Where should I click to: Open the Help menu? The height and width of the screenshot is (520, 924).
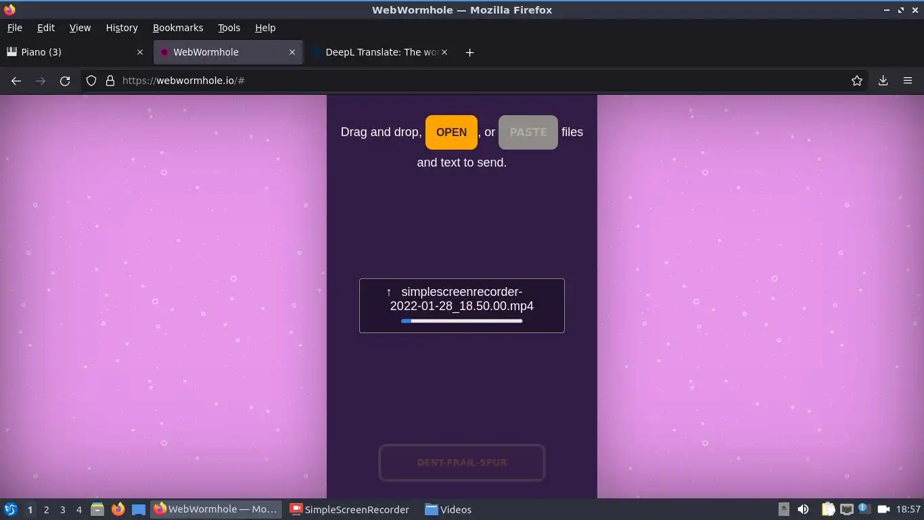265,28
